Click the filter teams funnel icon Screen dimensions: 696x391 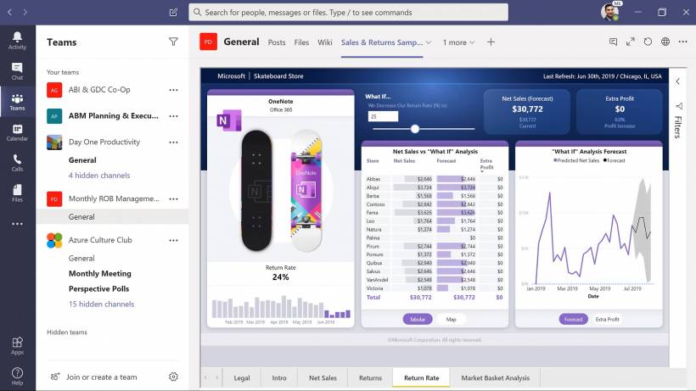coord(174,42)
